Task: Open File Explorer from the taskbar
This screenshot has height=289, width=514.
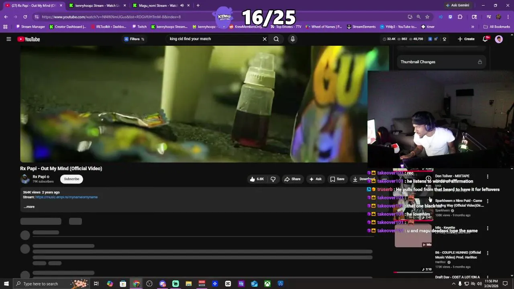Action: point(188,284)
